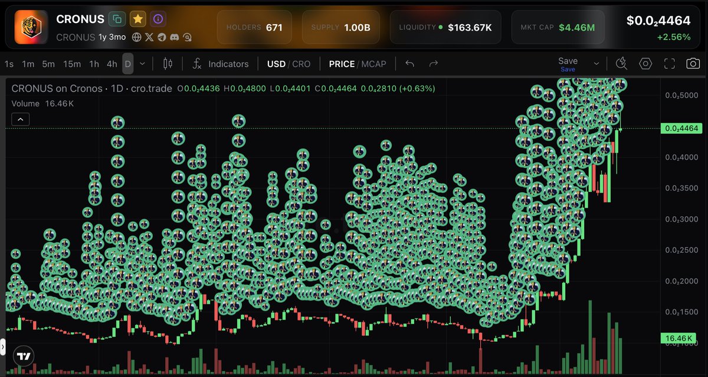708x377 pixels.
Task: Click the Volume 16.46K indicator label
Action: coord(42,104)
